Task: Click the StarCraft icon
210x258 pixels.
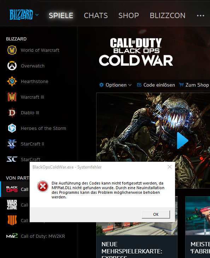Action: [x=12, y=159]
